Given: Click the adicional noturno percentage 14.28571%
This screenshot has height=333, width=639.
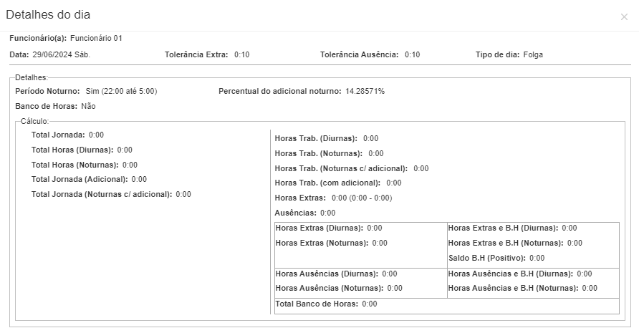Looking at the screenshot, I should 365,92.
